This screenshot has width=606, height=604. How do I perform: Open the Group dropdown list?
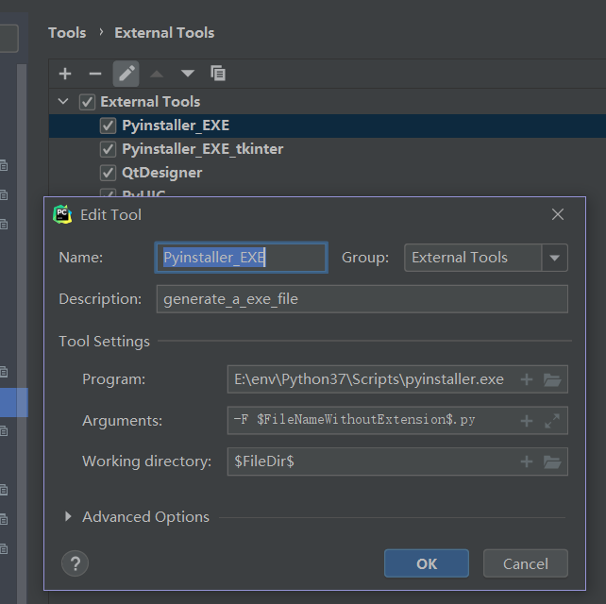pyautogui.click(x=554, y=258)
